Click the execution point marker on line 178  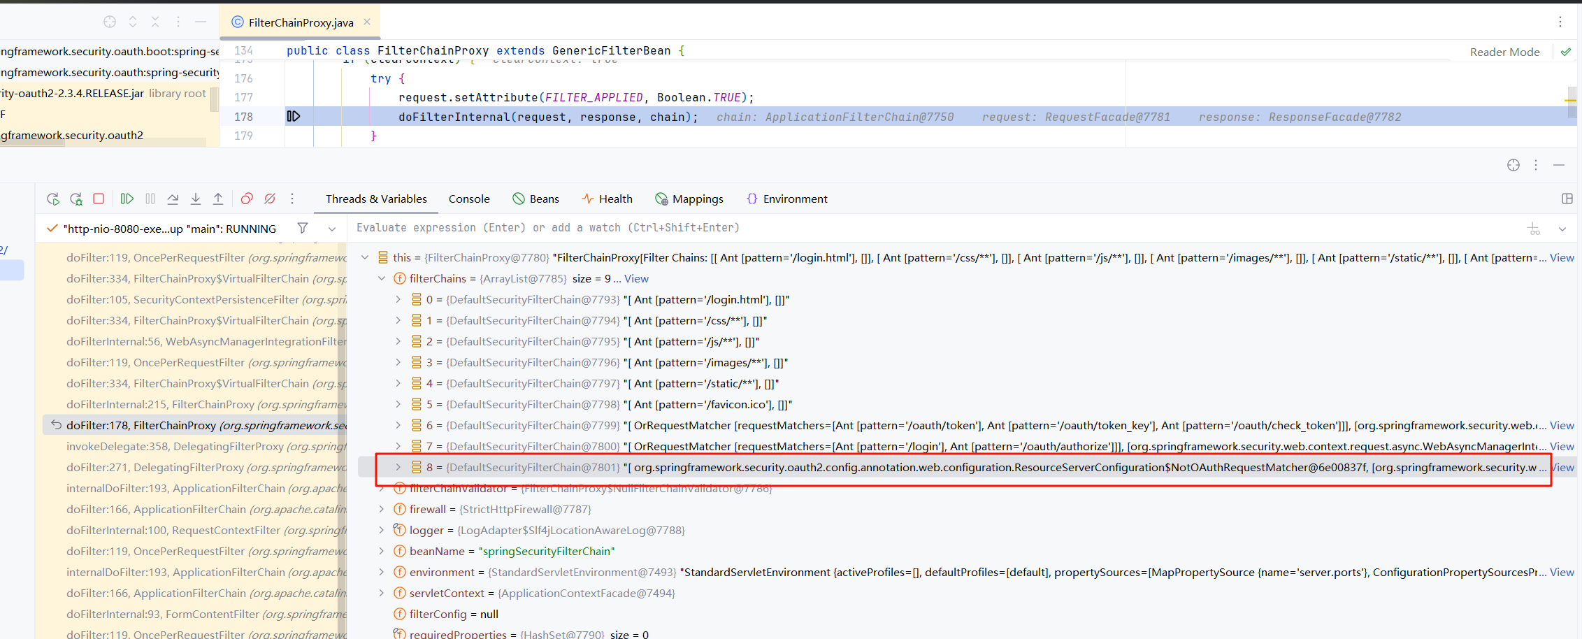(x=294, y=116)
